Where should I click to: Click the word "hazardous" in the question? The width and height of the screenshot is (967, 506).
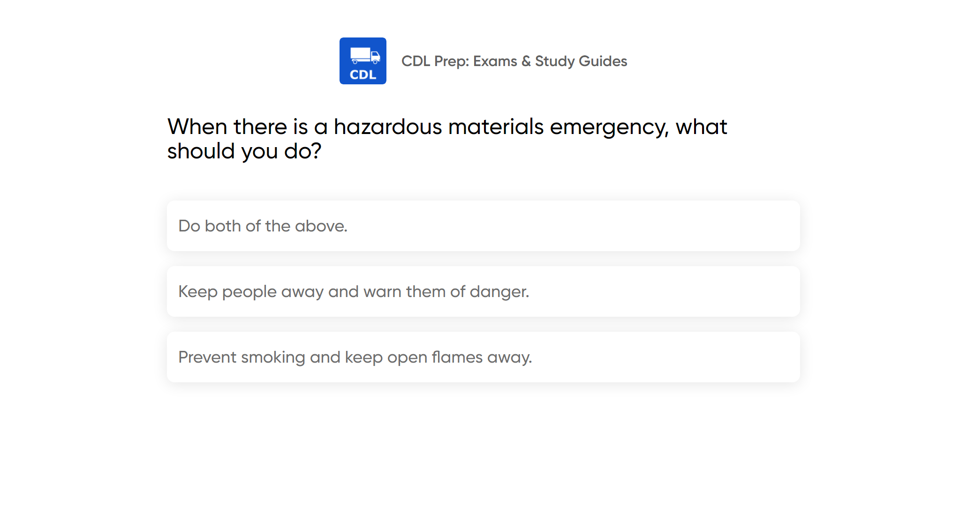388,127
